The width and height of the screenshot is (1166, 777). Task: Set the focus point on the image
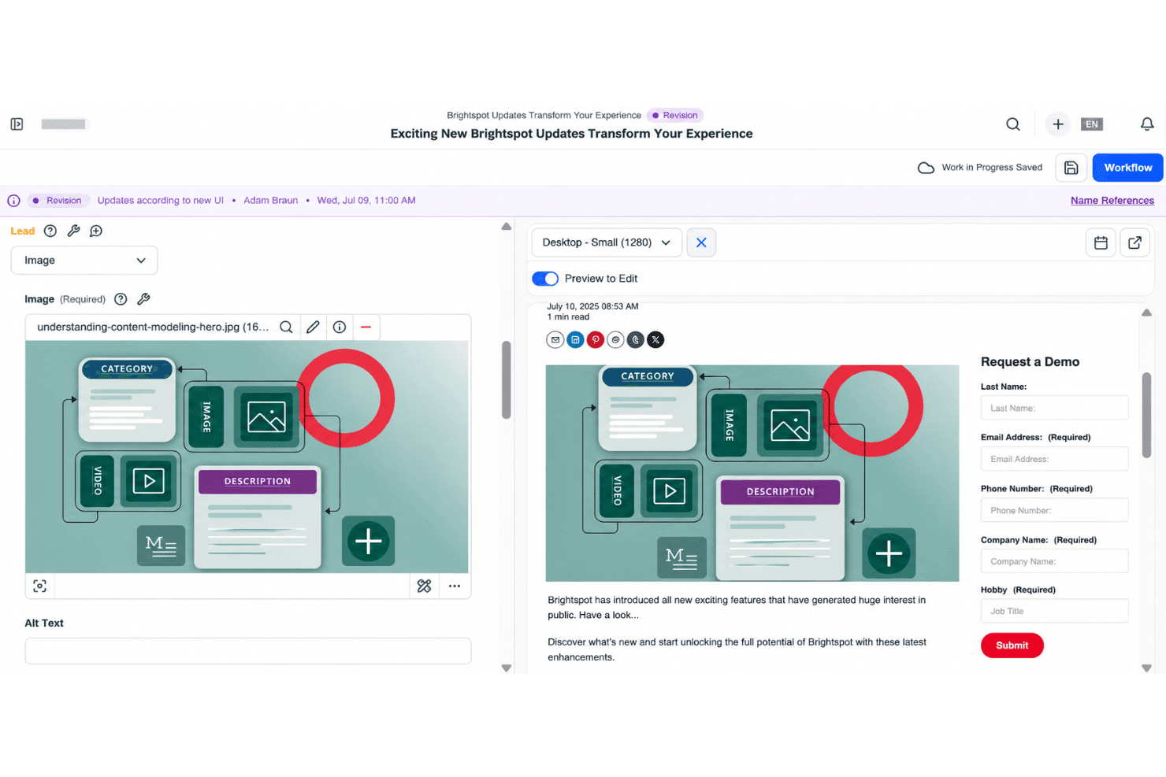coord(40,586)
